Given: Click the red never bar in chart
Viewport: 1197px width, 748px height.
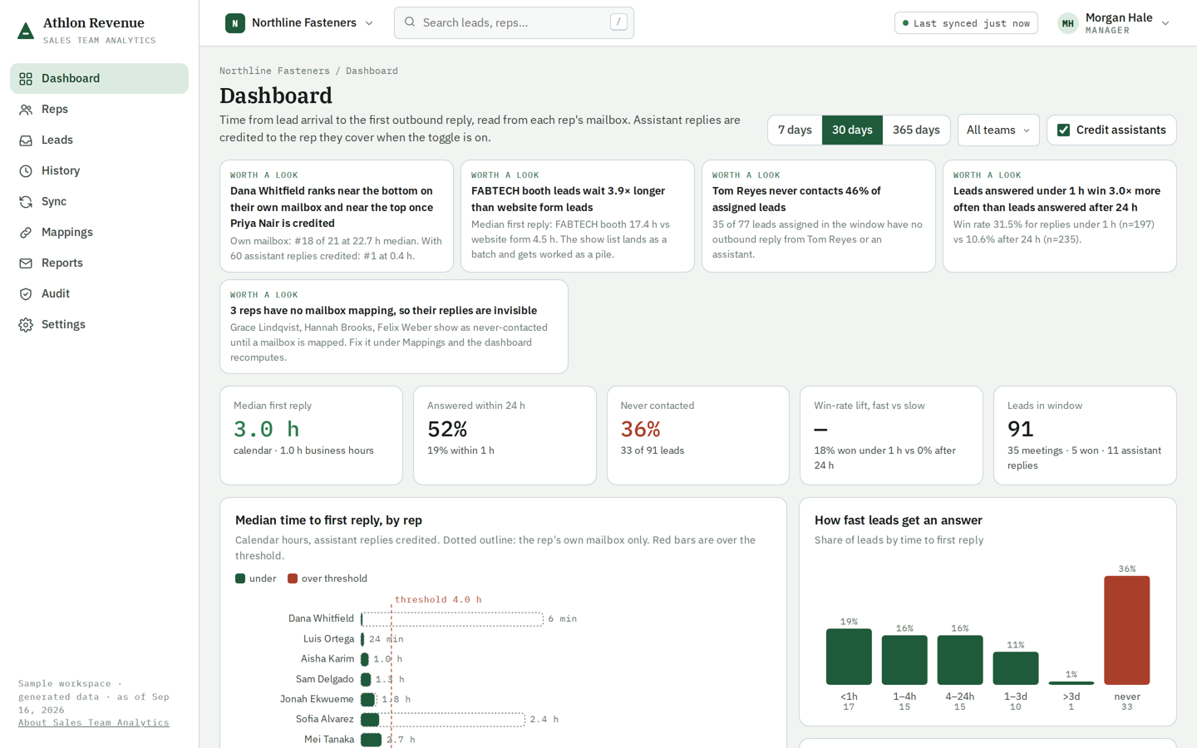Looking at the screenshot, I should (1126, 630).
